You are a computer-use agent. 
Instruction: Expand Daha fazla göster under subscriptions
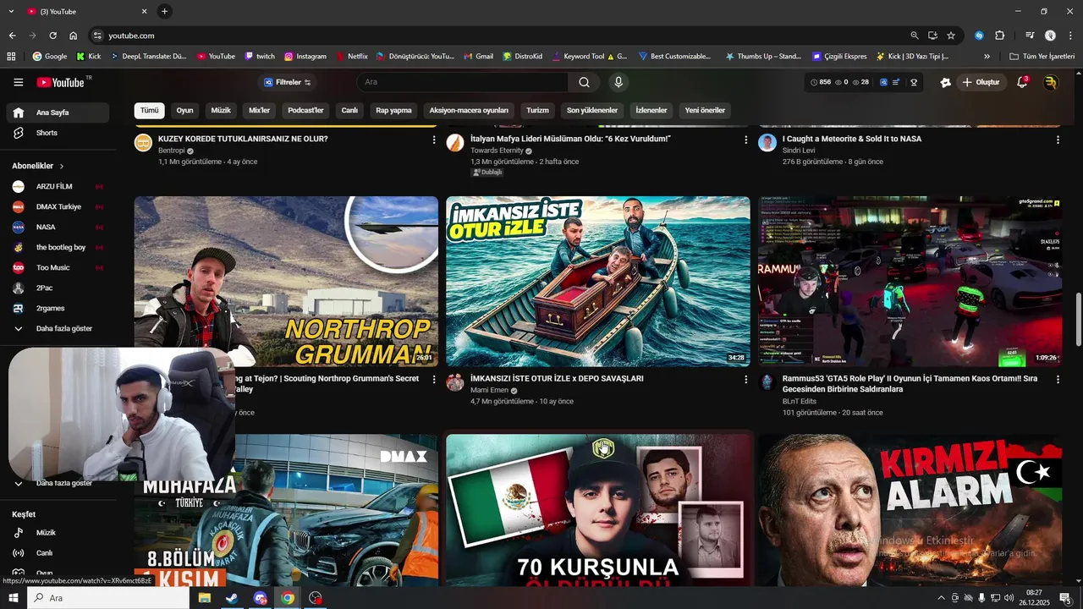click(58, 328)
